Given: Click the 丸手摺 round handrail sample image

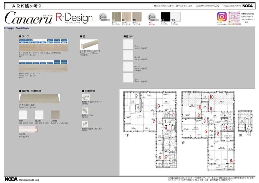Looking at the screenshot, I should pos(29,130).
